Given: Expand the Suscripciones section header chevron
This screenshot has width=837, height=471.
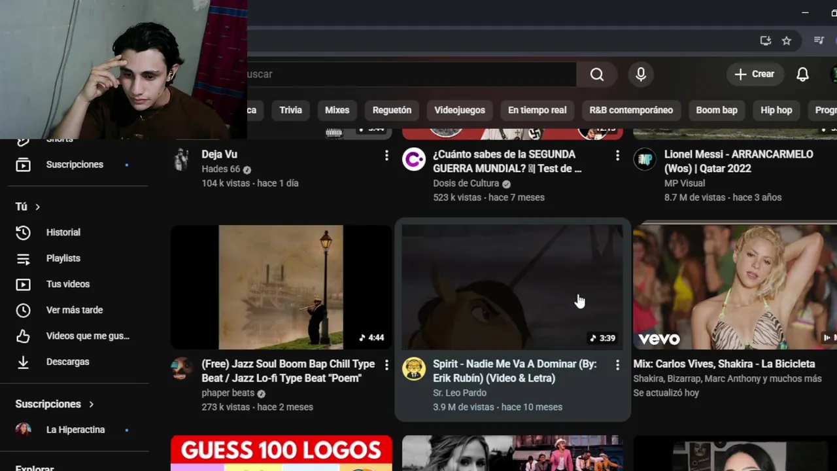Looking at the screenshot, I should (x=91, y=404).
